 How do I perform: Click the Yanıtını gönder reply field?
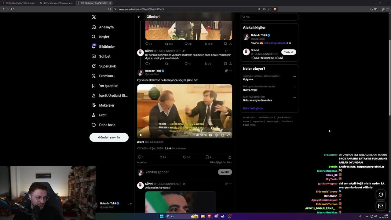[x=180, y=172]
